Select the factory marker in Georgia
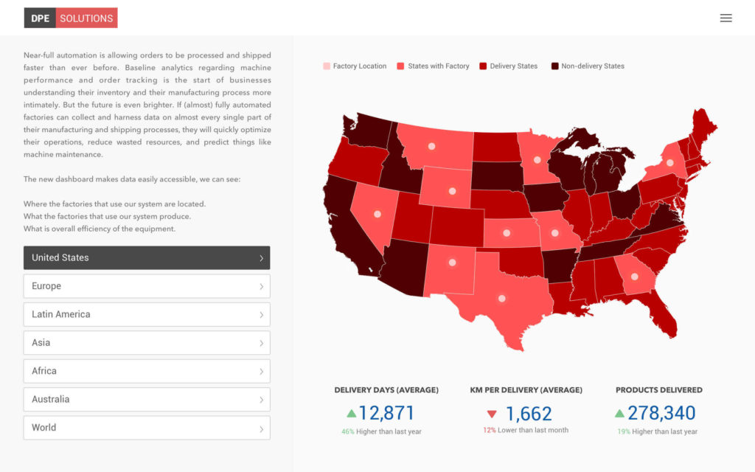This screenshot has width=755, height=472. [634, 277]
